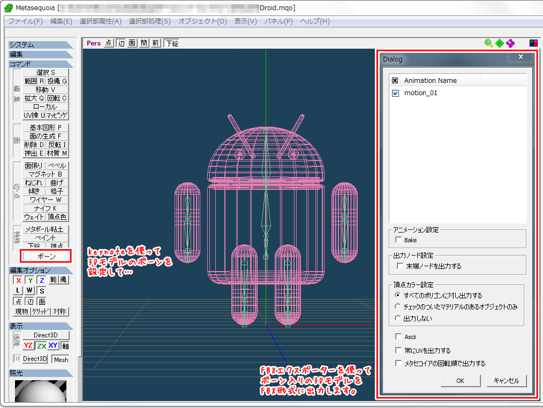Toggle the red X axis edit option
543x408 pixels.
click(x=18, y=280)
